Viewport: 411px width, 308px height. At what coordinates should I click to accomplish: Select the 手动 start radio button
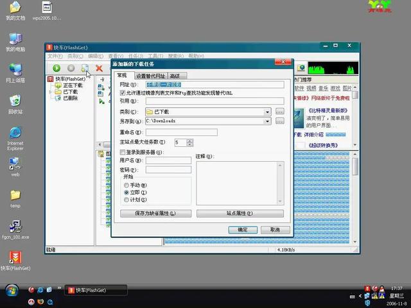point(126,185)
